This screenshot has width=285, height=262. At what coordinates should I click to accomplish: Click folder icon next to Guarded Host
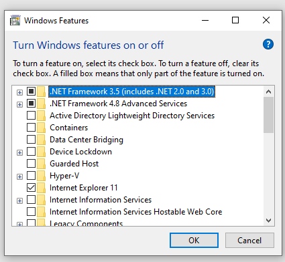(41, 164)
